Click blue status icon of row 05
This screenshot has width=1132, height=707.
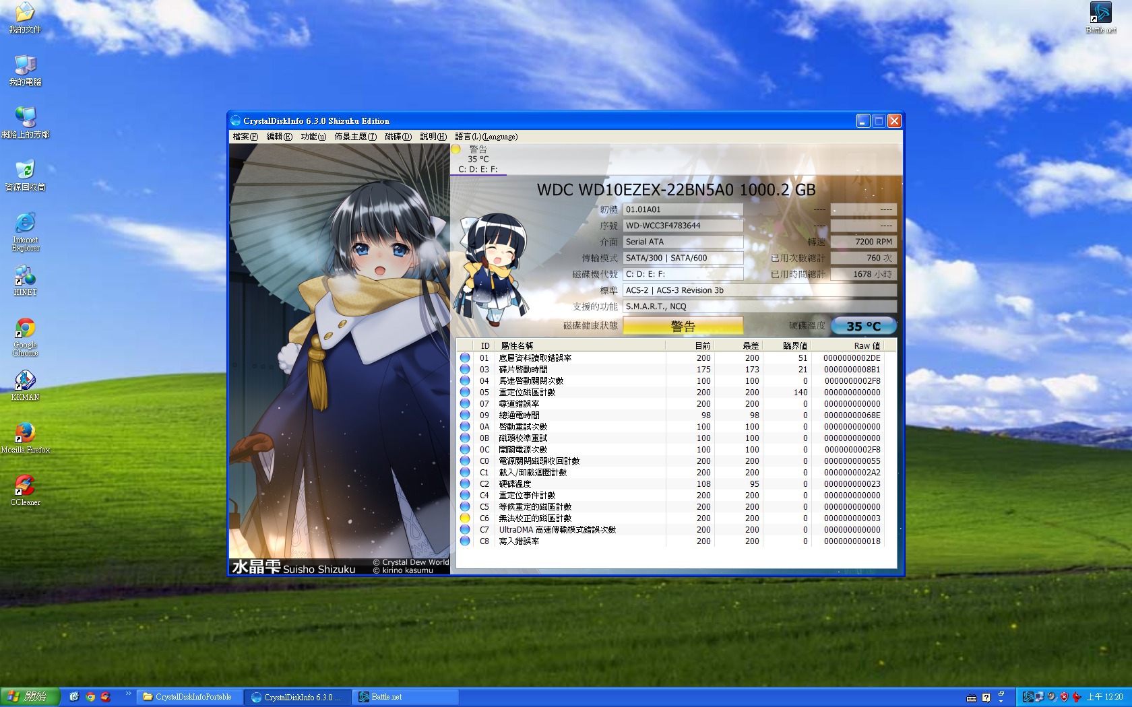[465, 392]
